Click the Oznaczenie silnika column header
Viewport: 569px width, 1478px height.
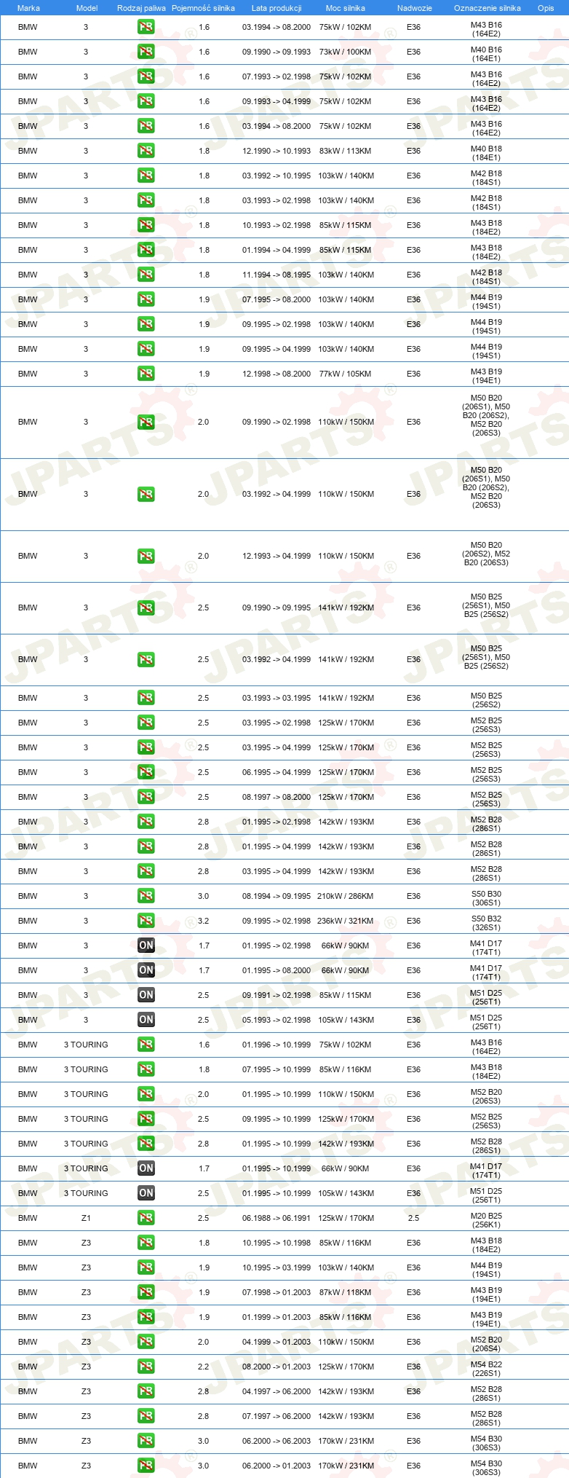coord(488,8)
